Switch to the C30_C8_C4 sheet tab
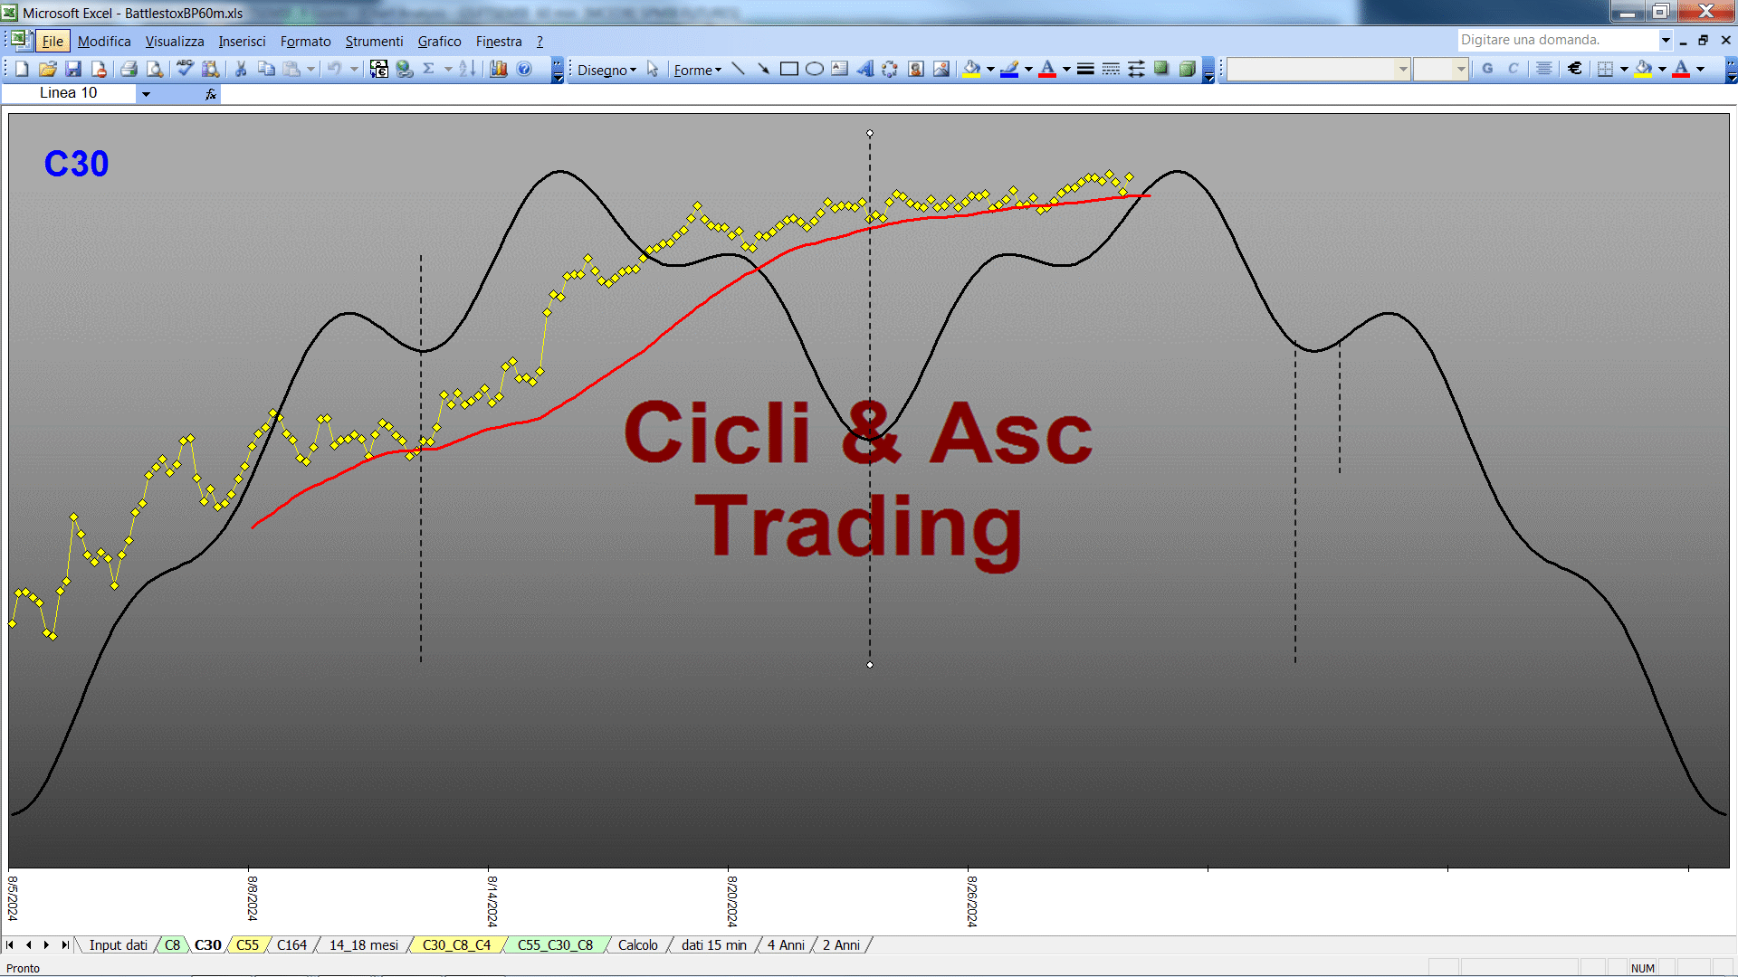The width and height of the screenshot is (1738, 977). point(456,944)
